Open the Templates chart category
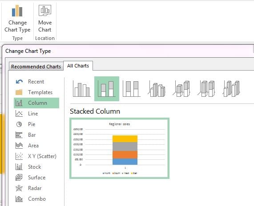 pos(36,92)
